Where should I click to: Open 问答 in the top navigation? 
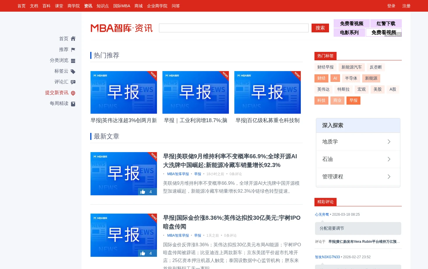[176, 6]
